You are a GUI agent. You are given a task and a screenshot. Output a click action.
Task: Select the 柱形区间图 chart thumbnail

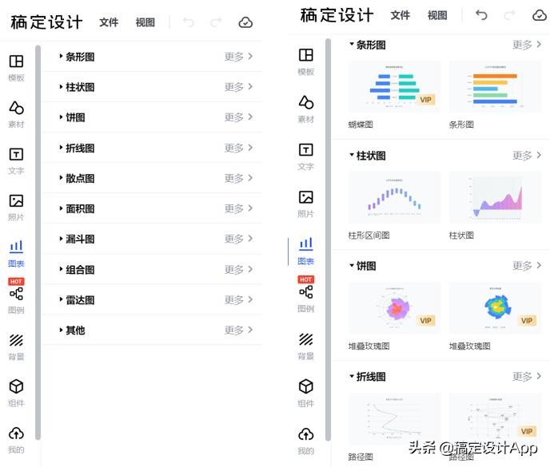(394, 197)
